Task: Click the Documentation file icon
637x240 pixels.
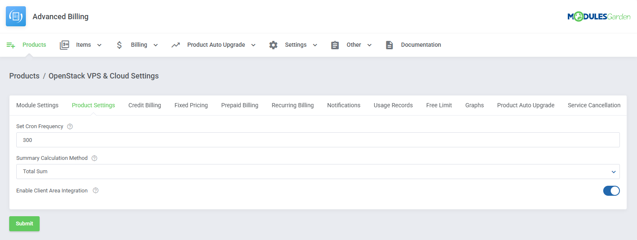Action: (389, 45)
